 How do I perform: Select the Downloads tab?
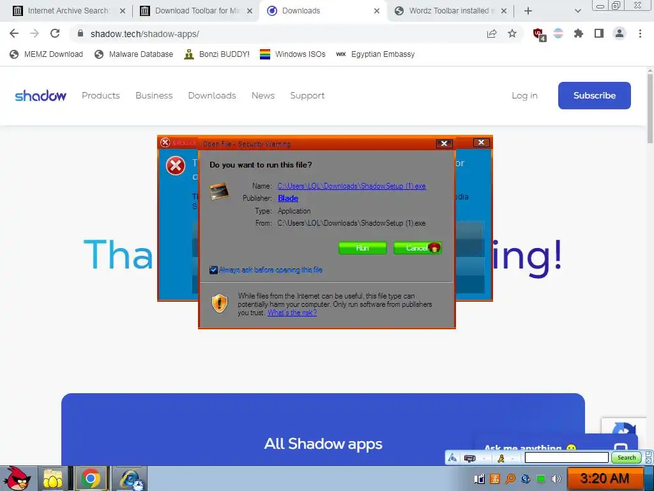click(x=323, y=11)
